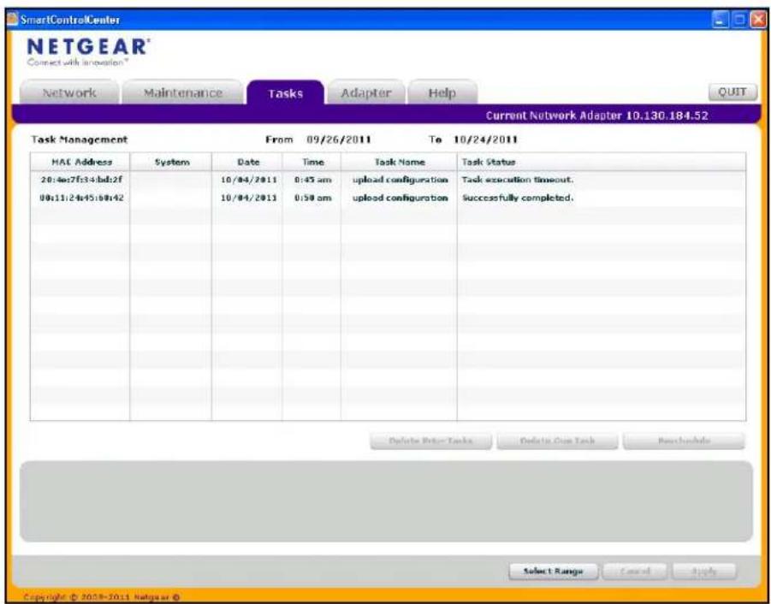
Task: Click upload configuration task in timeout row
Action: tap(400, 180)
